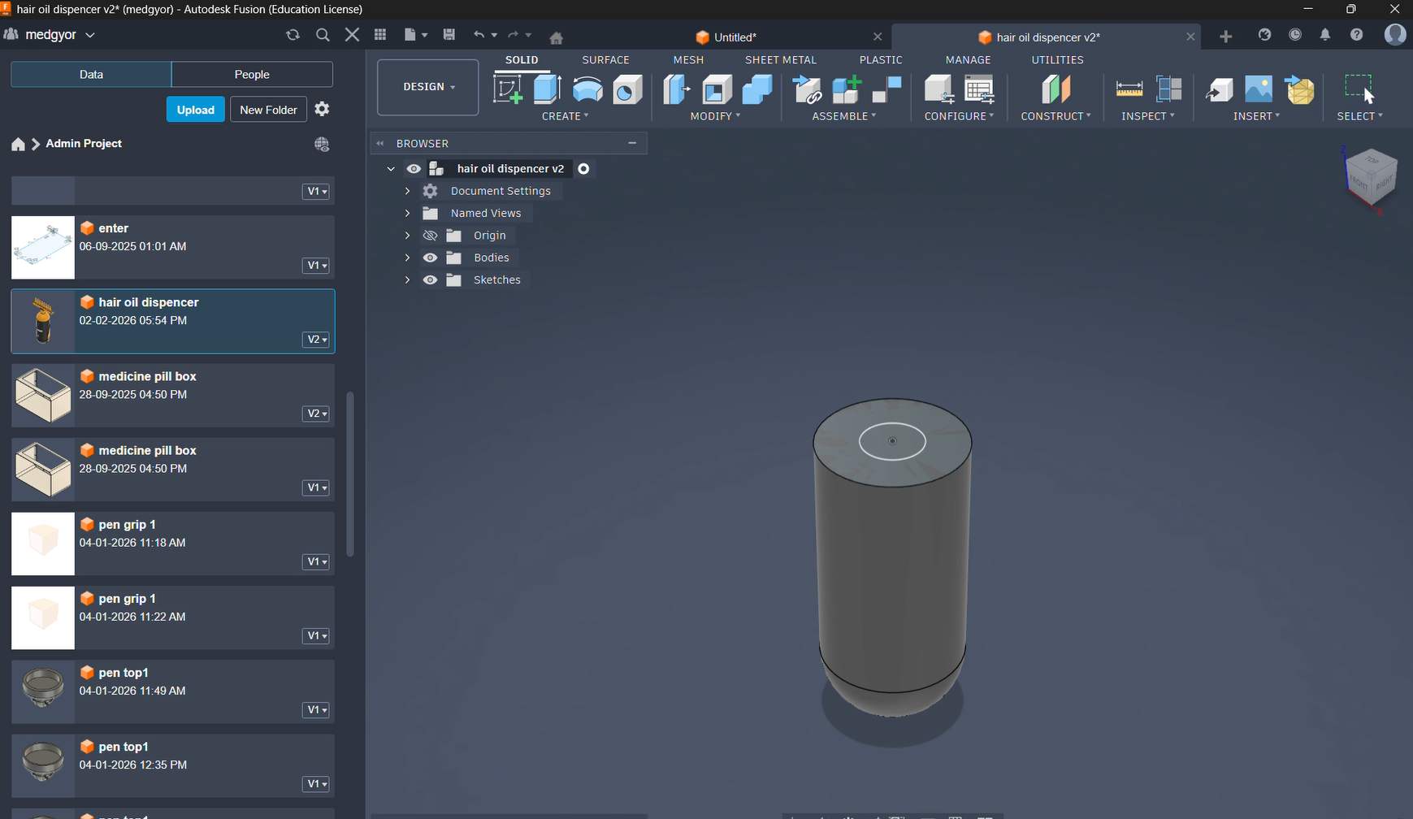
Task: Open version dropdown V2 on hair oil dispencer
Action: [315, 340]
